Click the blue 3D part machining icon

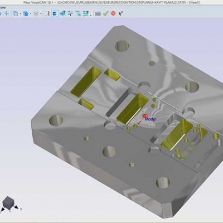point(63,13)
